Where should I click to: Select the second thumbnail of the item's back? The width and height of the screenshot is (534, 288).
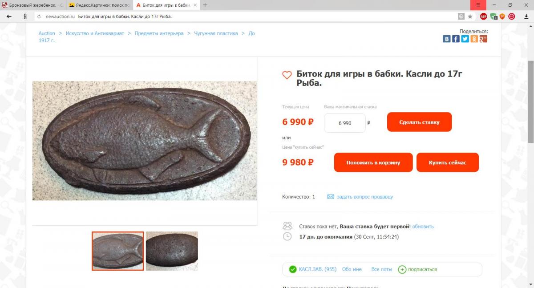point(172,251)
